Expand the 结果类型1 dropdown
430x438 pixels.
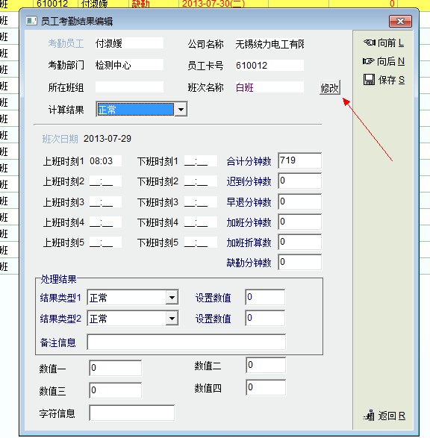pyautogui.click(x=172, y=298)
